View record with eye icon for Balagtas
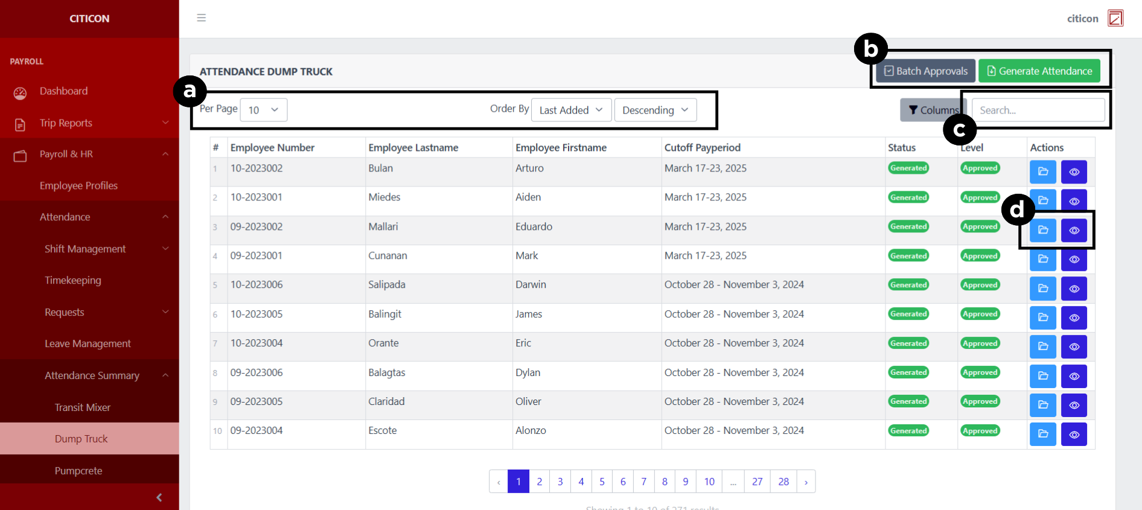This screenshot has width=1142, height=510. coord(1074,376)
